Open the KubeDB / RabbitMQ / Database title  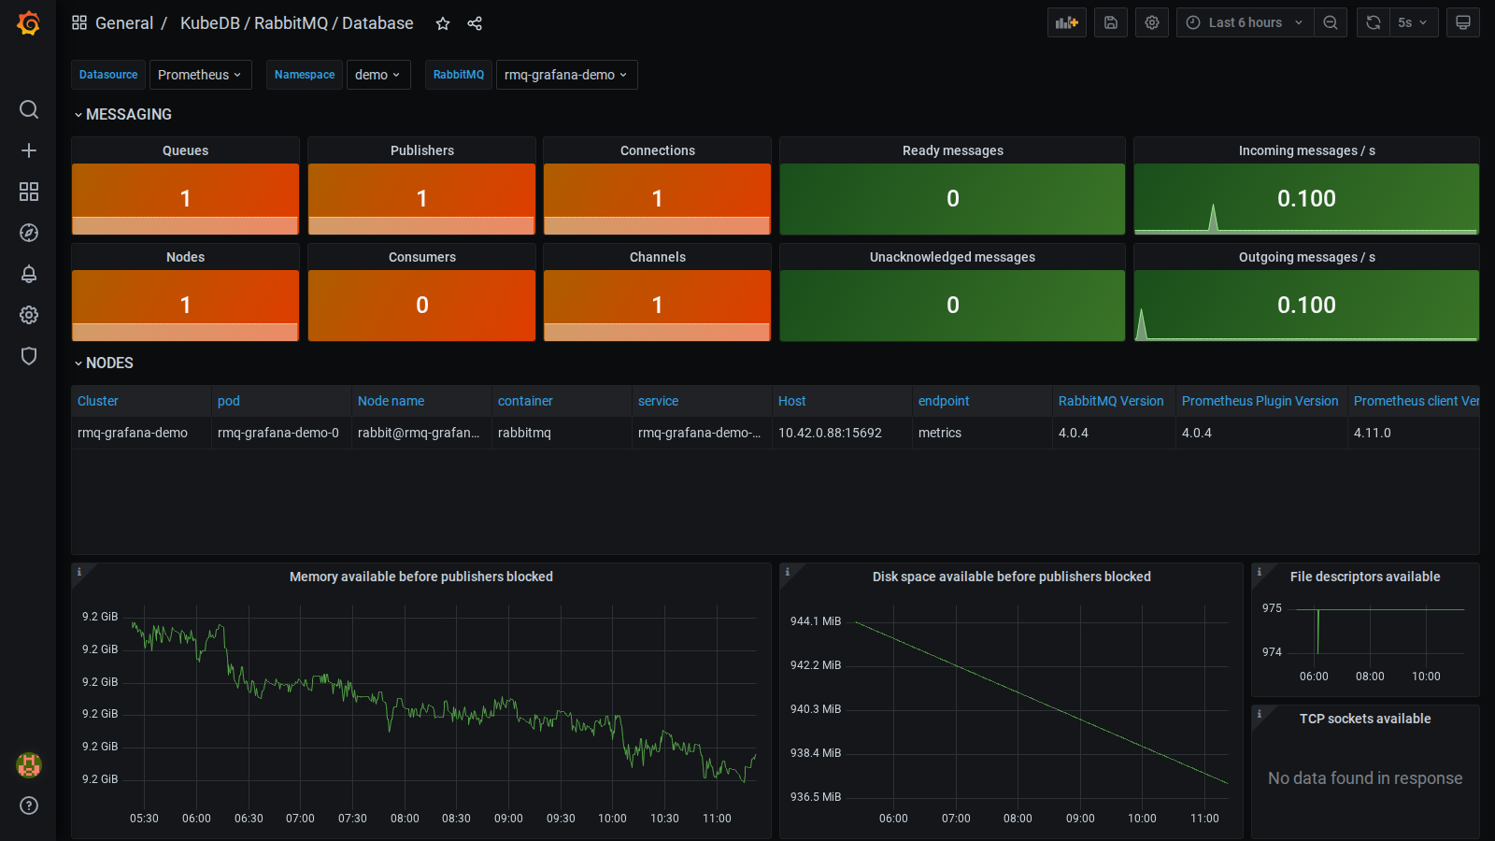click(x=296, y=23)
